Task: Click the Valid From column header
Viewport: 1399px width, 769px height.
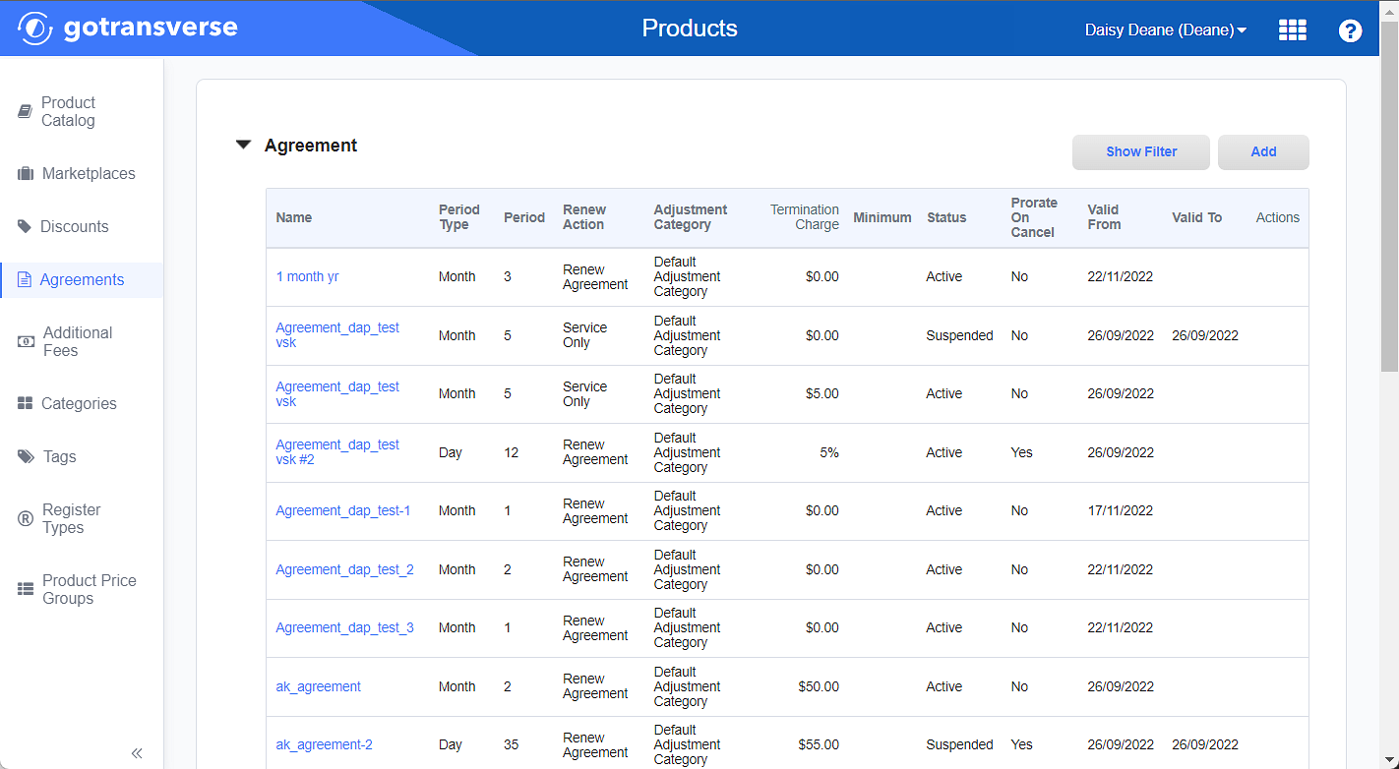Action: pyautogui.click(x=1104, y=217)
